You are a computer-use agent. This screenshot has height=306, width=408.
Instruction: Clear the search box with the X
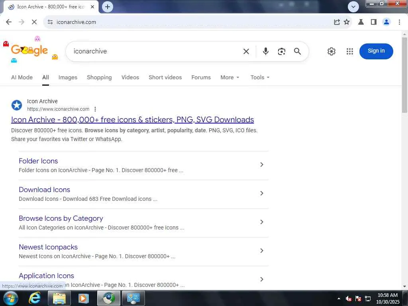(x=246, y=51)
